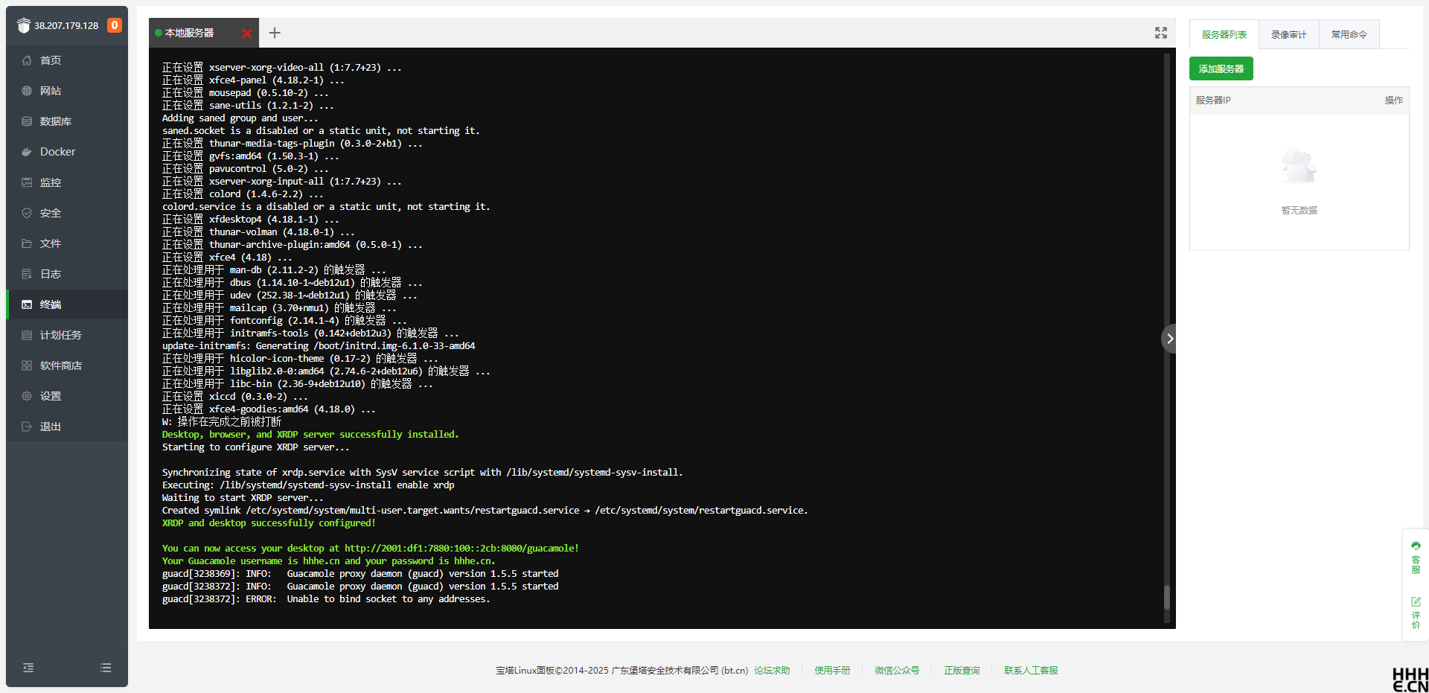The image size is (1429, 693).
Task: Open 计划任务 menu item
Action: point(67,335)
